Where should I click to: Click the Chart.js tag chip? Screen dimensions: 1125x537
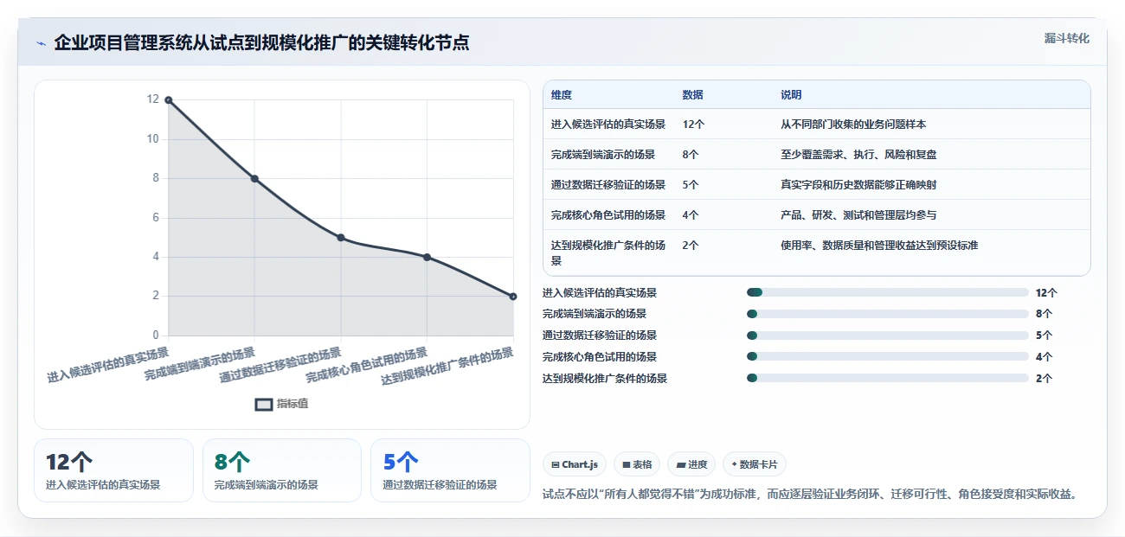575,464
